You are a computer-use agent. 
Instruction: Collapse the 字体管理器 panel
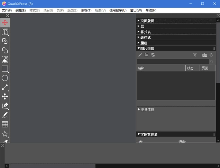(x=139, y=134)
